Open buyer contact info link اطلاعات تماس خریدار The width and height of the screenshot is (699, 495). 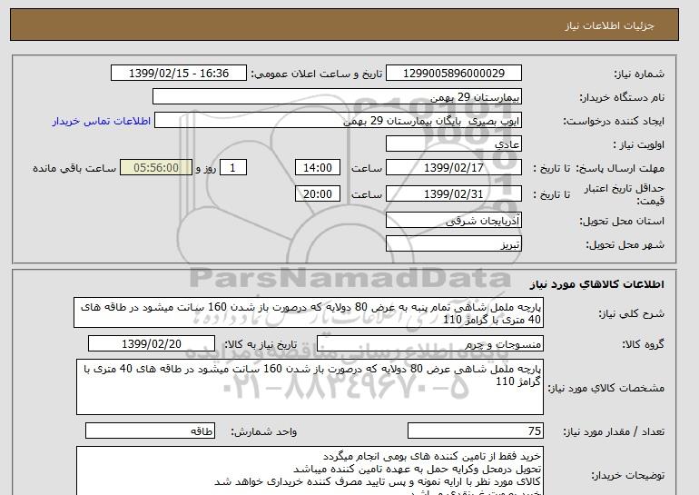click(102, 121)
